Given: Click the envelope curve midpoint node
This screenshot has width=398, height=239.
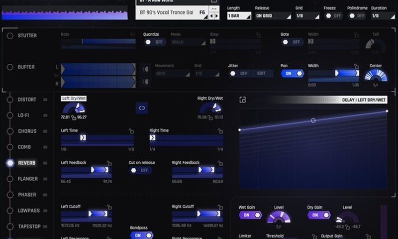Looking at the screenshot, I should coord(313,120).
